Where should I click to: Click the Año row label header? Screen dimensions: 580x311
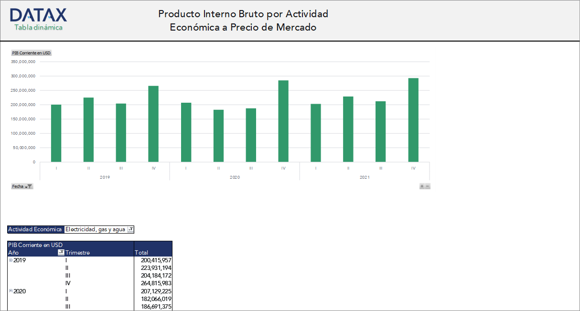point(14,252)
